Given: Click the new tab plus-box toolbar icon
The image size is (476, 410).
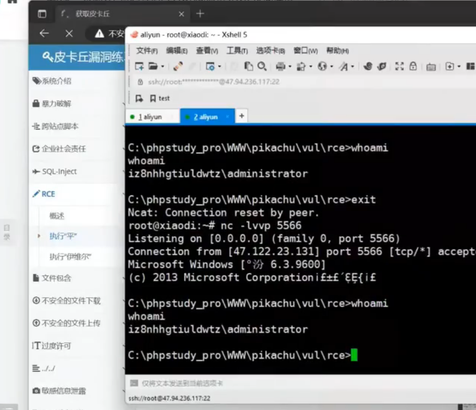Looking at the screenshot, I should point(450,66).
